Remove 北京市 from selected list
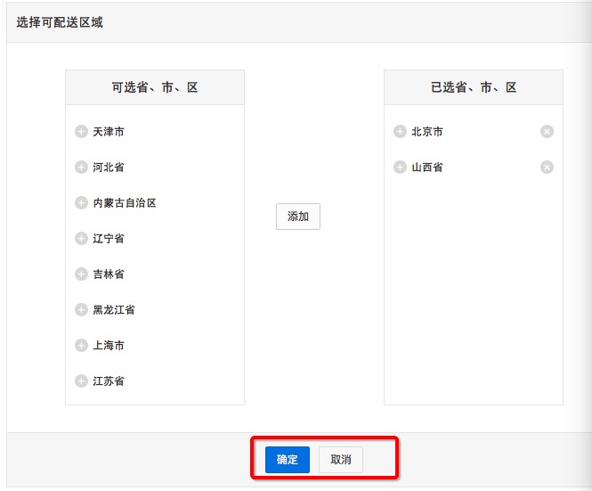Screen dimensions: 592x491 [547, 132]
